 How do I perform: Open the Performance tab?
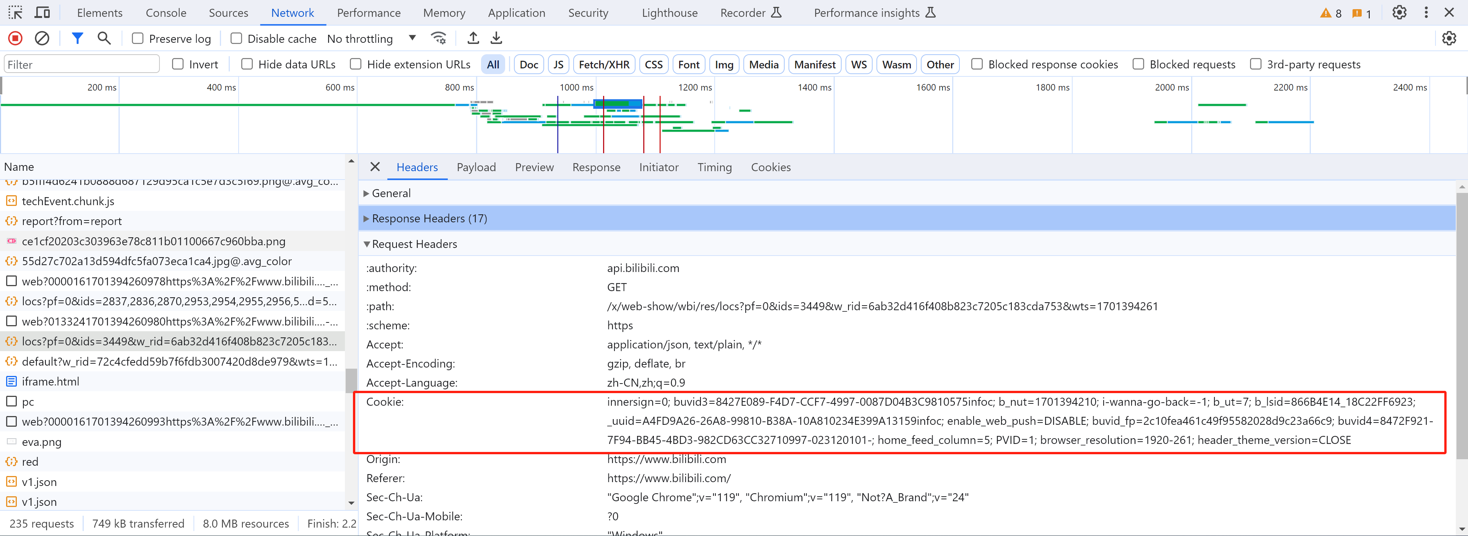point(369,13)
